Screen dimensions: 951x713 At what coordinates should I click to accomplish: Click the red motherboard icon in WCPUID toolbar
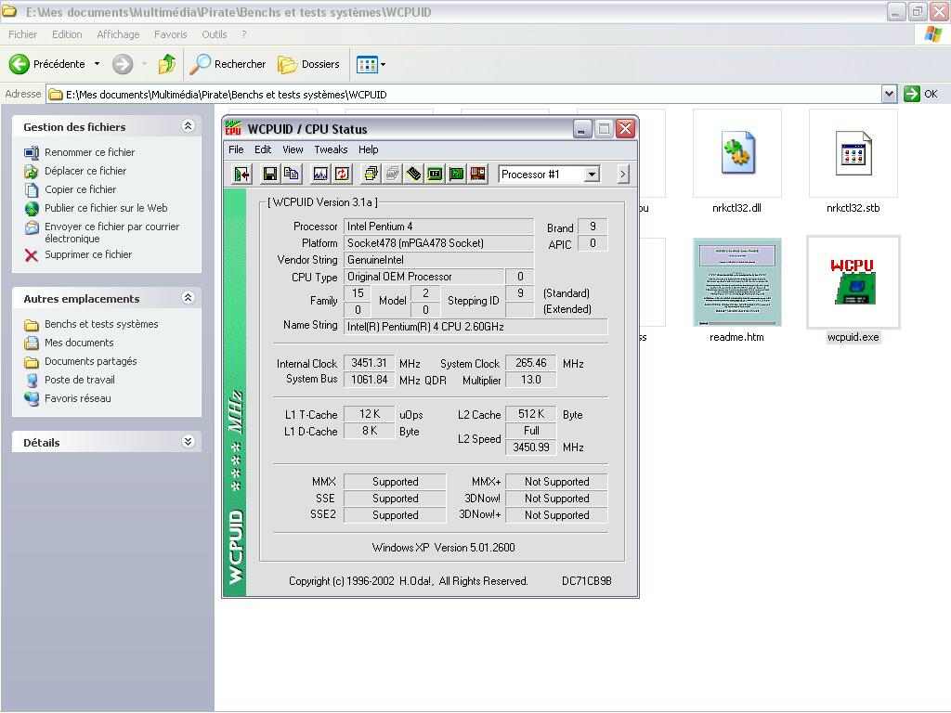coord(478,175)
